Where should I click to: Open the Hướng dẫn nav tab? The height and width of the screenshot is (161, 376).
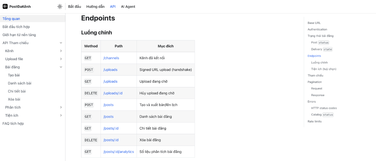point(96,7)
